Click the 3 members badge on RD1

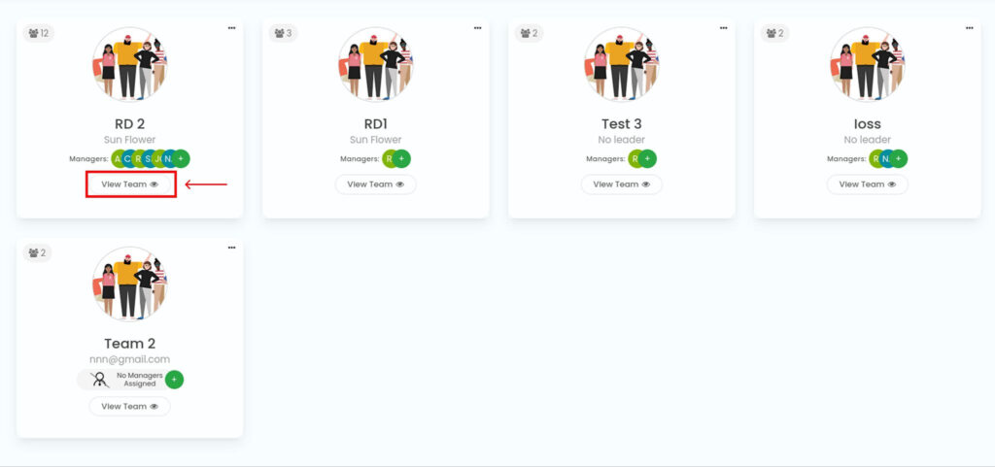(x=283, y=34)
